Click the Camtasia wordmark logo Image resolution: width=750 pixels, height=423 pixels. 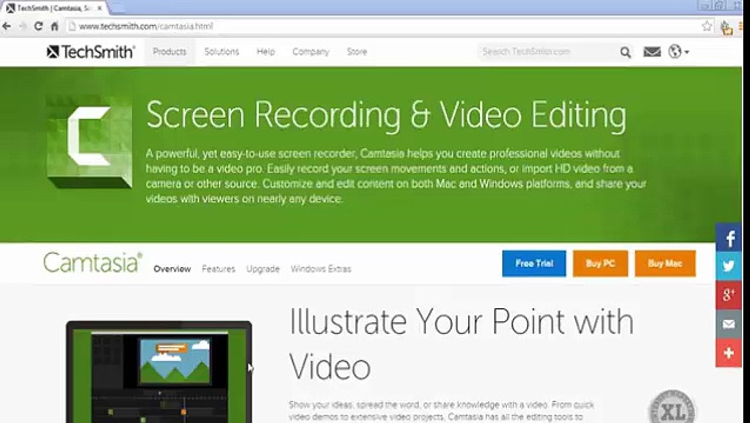click(93, 263)
